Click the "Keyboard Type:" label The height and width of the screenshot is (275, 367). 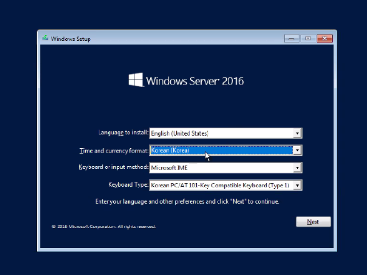(x=128, y=185)
